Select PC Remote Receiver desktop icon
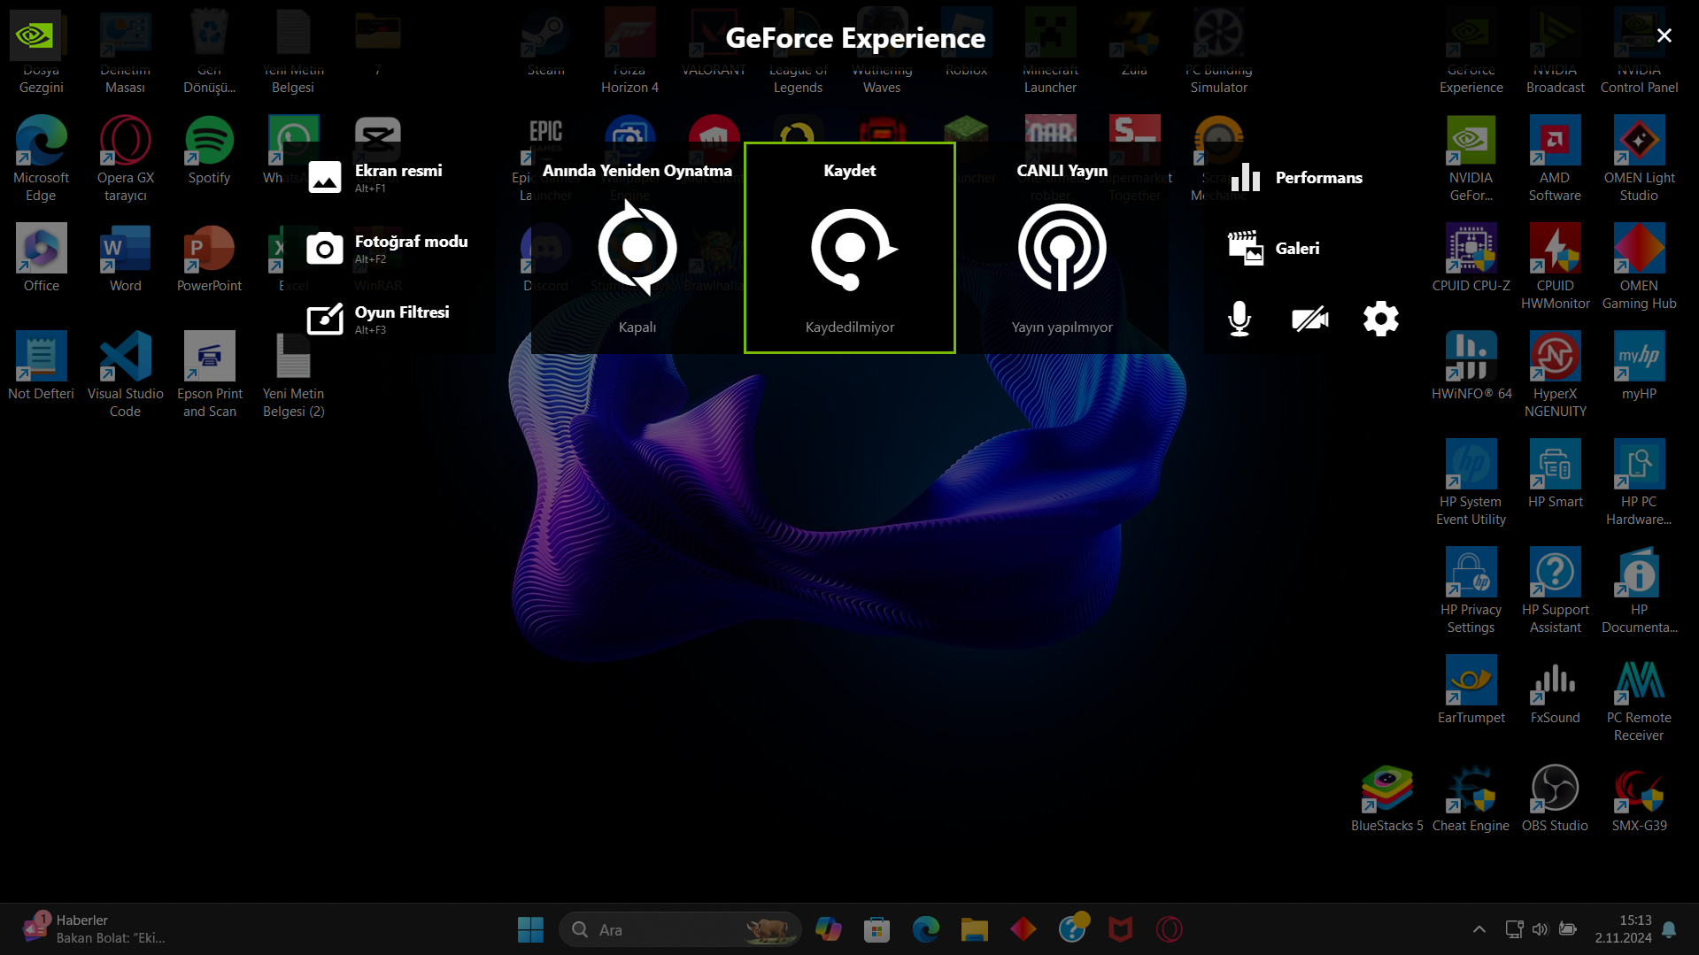 point(1640,698)
